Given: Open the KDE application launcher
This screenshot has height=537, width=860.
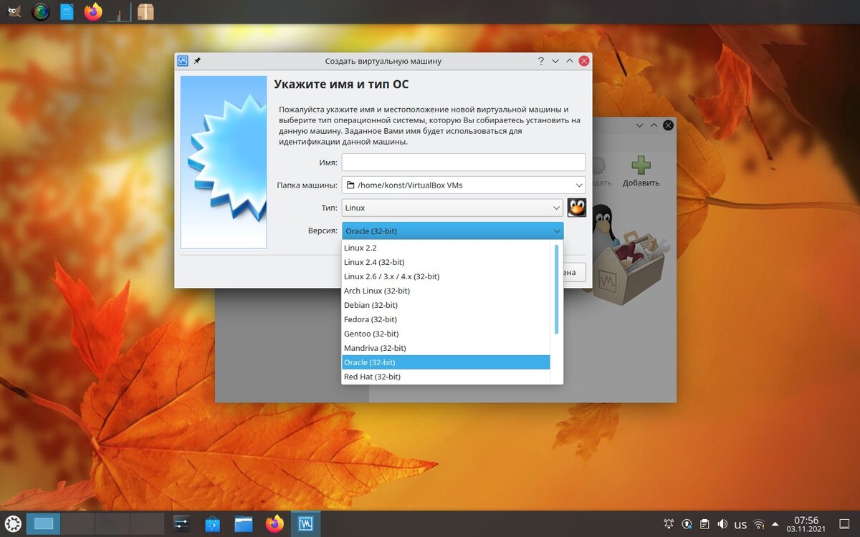Looking at the screenshot, I should pos(13,523).
